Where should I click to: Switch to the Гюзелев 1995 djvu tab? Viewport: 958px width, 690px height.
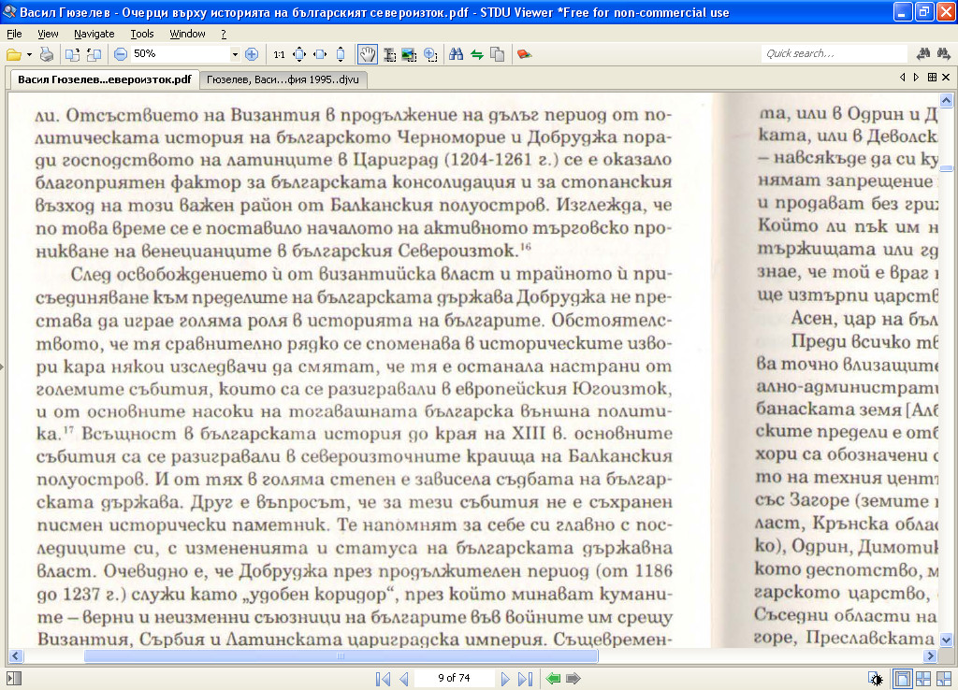(282, 80)
